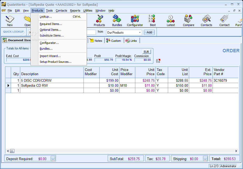Click the Best price toolbar icon
243x169 pixels.
[153, 21]
